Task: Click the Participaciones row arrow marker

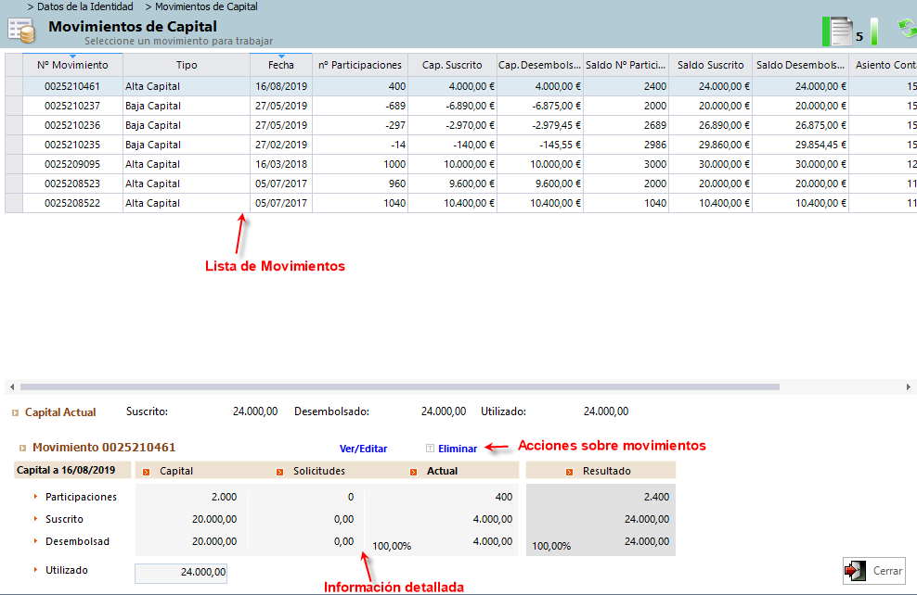Action: tap(35, 497)
